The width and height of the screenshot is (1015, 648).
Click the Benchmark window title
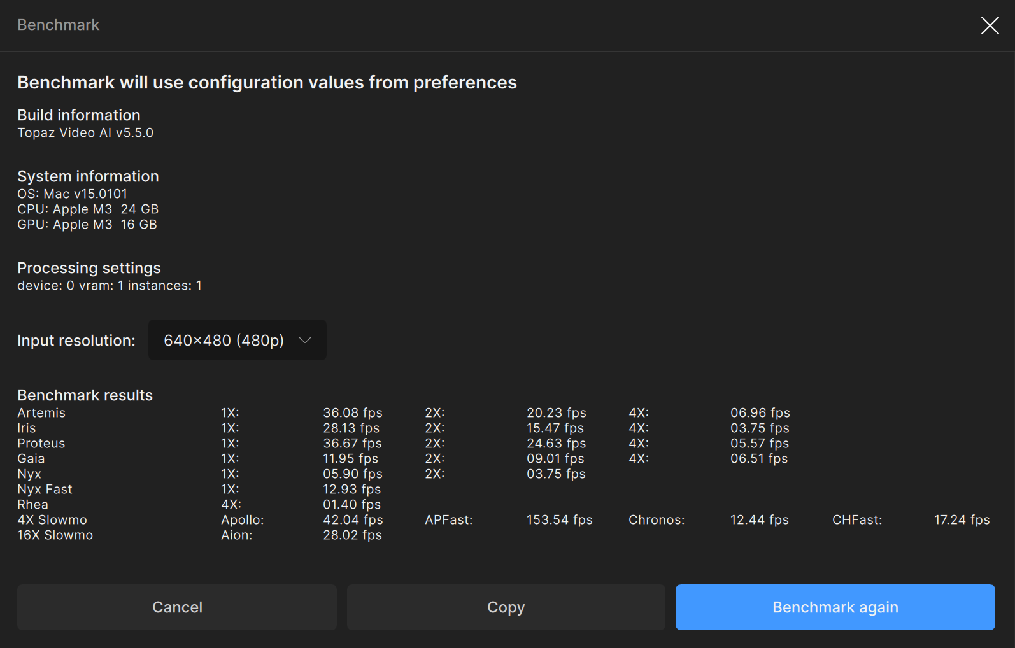coord(59,25)
